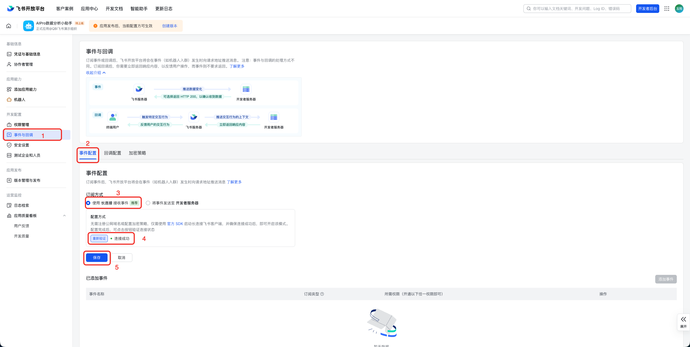Focus the documentation search input field
Screen dimensions: 690x347
point(577,9)
